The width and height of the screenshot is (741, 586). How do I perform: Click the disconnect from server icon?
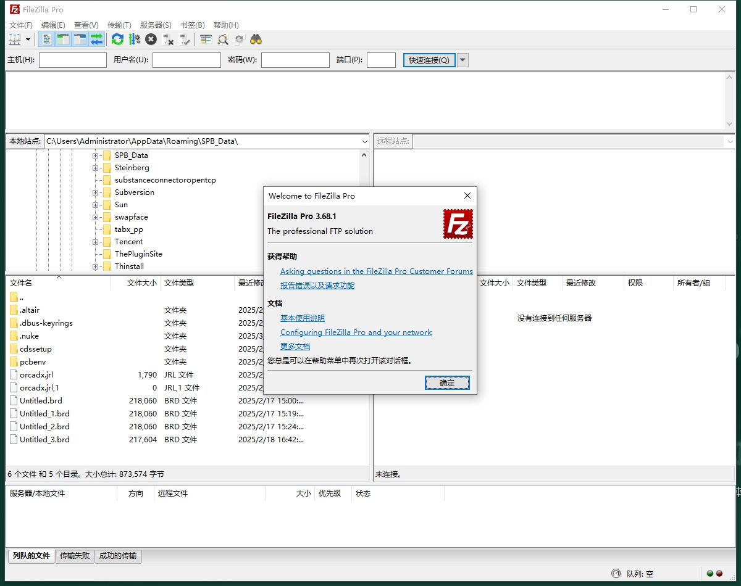pyautogui.click(x=167, y=39)
